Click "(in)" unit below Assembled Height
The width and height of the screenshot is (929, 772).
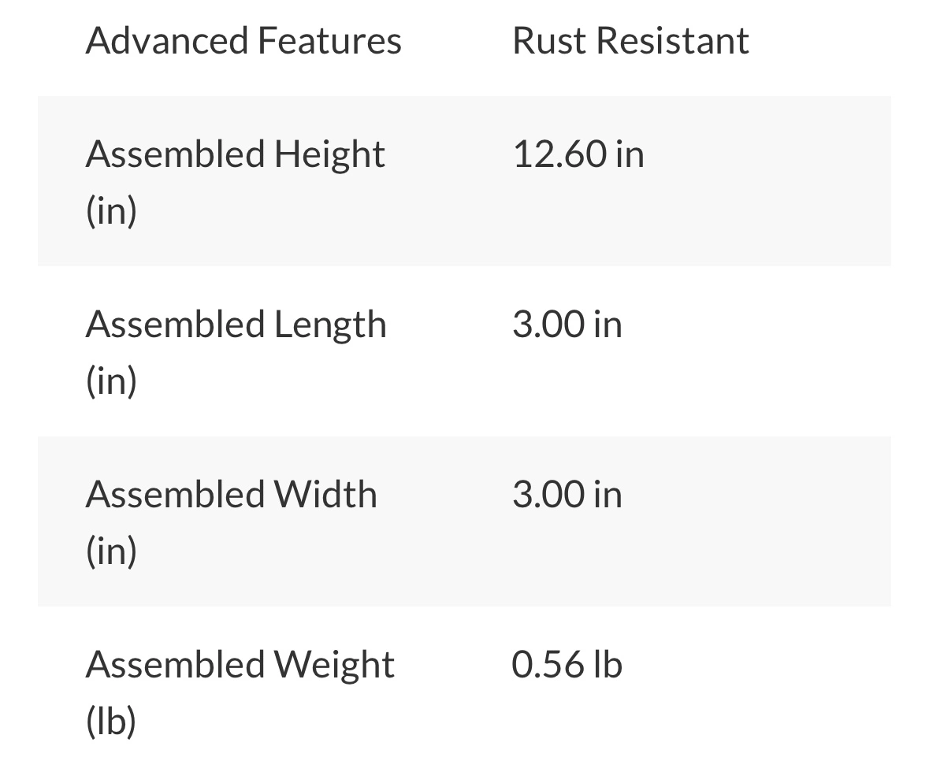coord(111,211)
